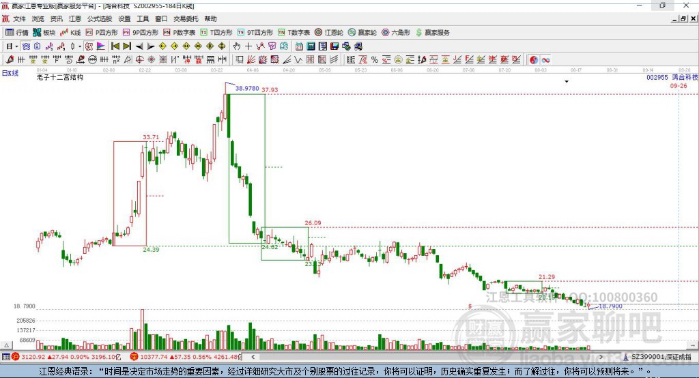The image size is (699, 378).
Task: Click the Shanghai index 3120.92 status
Action: (66, 357)
